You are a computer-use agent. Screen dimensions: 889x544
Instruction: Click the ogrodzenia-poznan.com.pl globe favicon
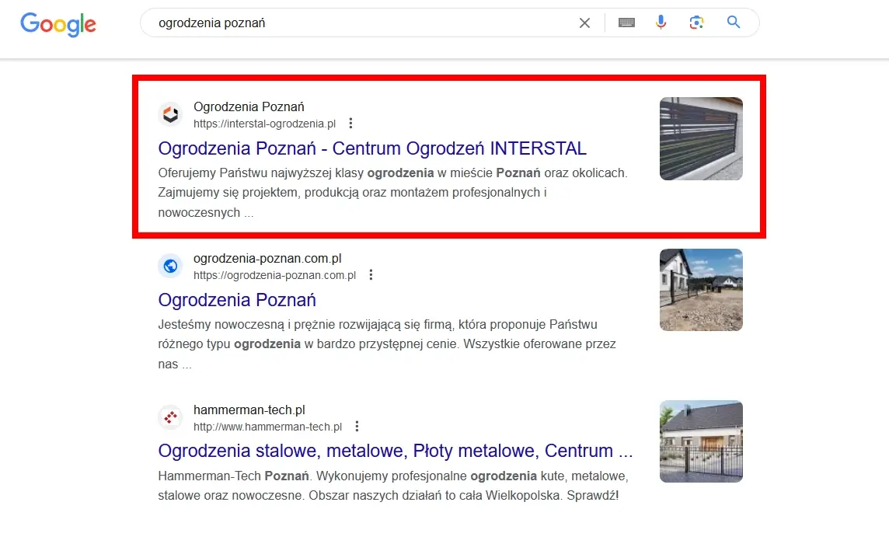tap(170, 266)
